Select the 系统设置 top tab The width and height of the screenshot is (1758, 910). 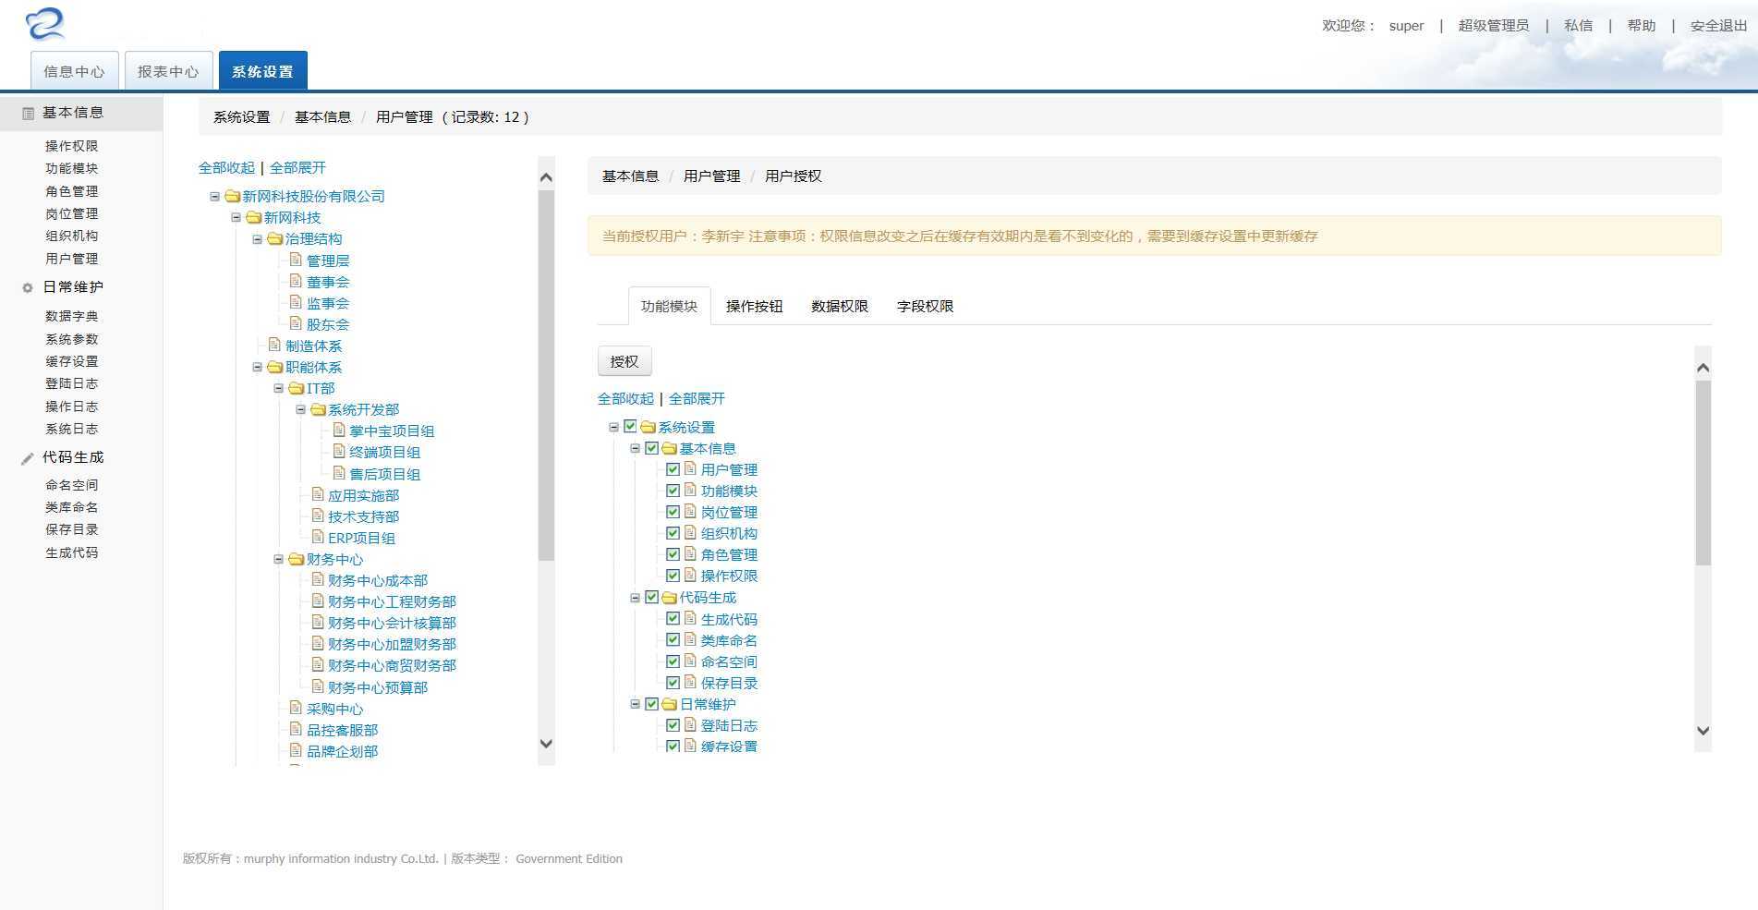coord(262,71)
